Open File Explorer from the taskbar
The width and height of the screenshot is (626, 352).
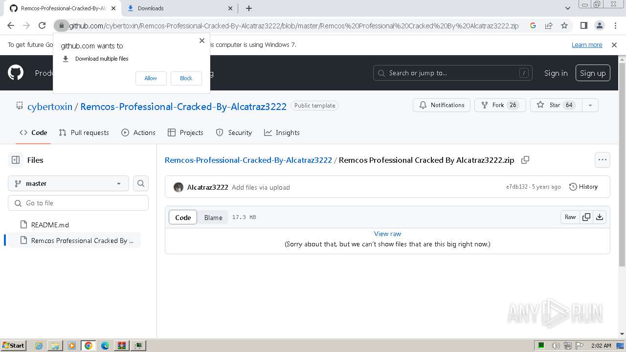pos(55,346)
